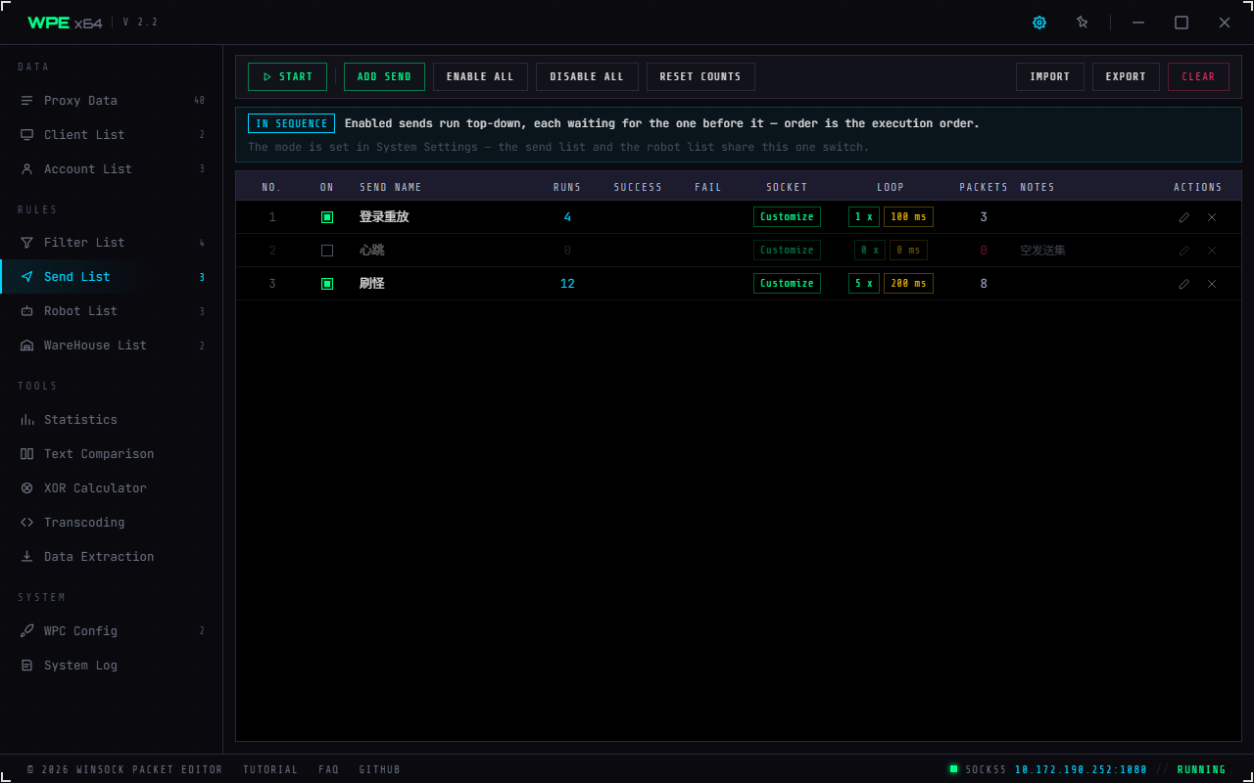Delete the 登录重放 send entry

(x=1212, y=217)
